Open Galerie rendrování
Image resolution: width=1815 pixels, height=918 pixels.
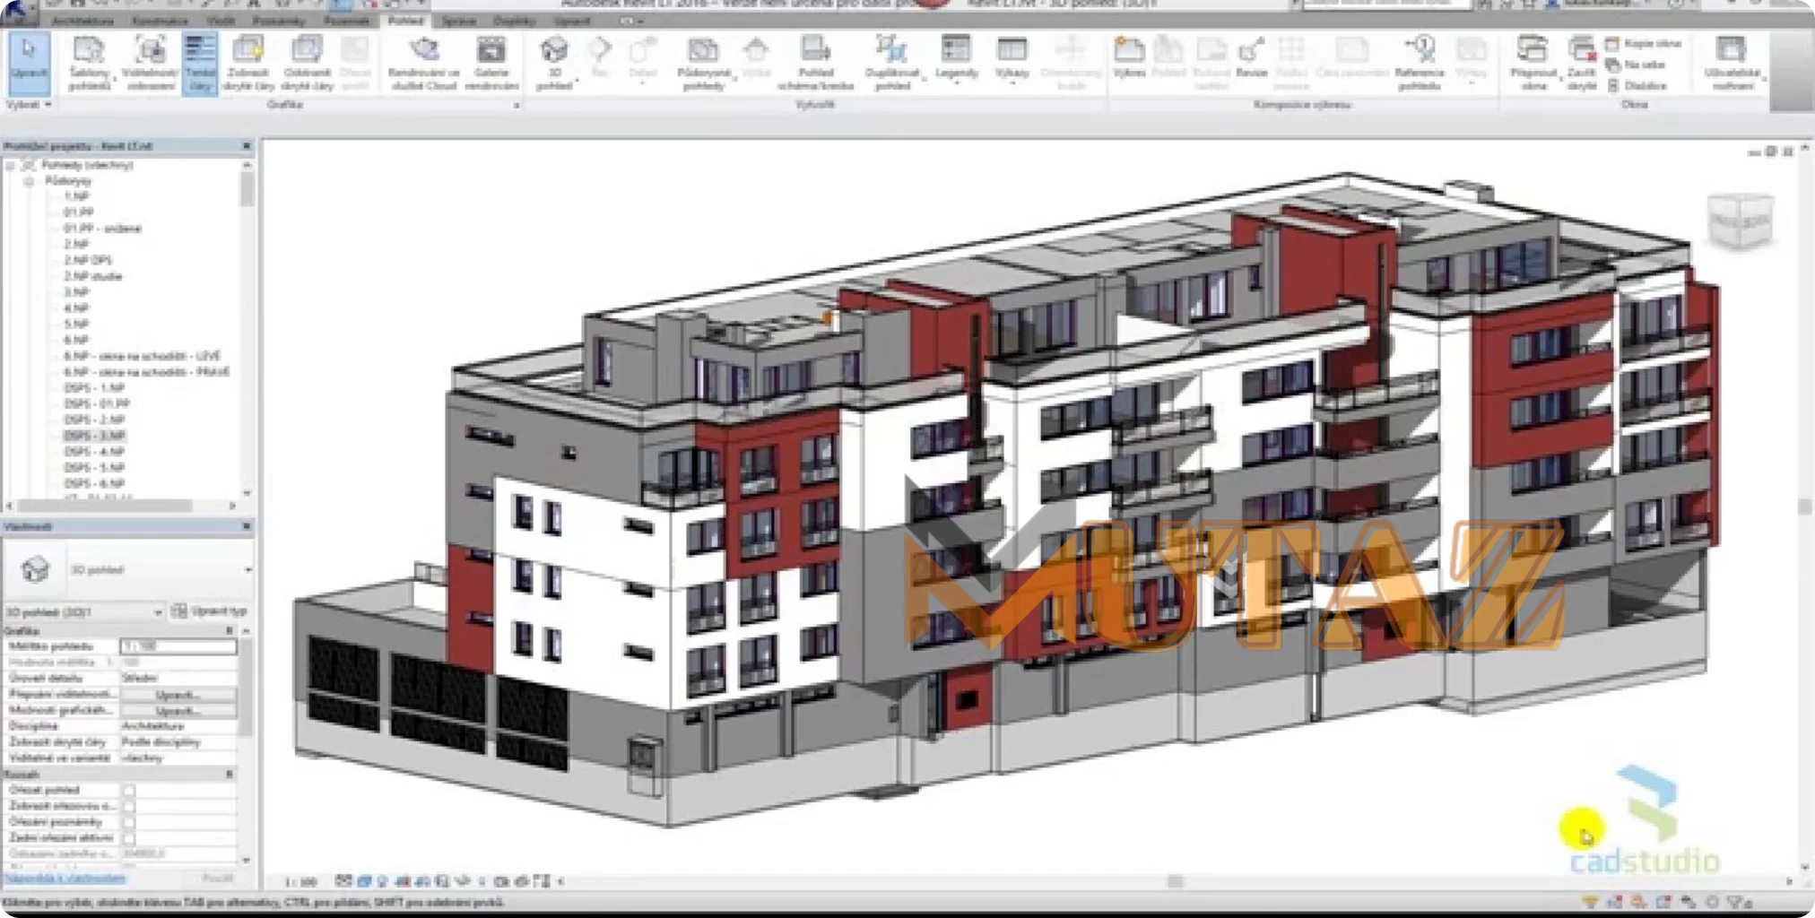click(491, 63)
